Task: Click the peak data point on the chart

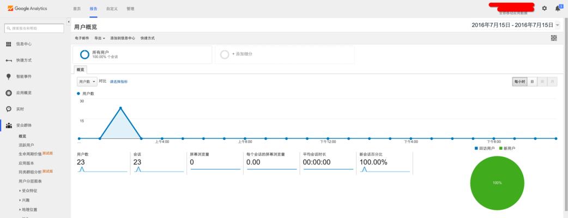Action: coord(120,108)
